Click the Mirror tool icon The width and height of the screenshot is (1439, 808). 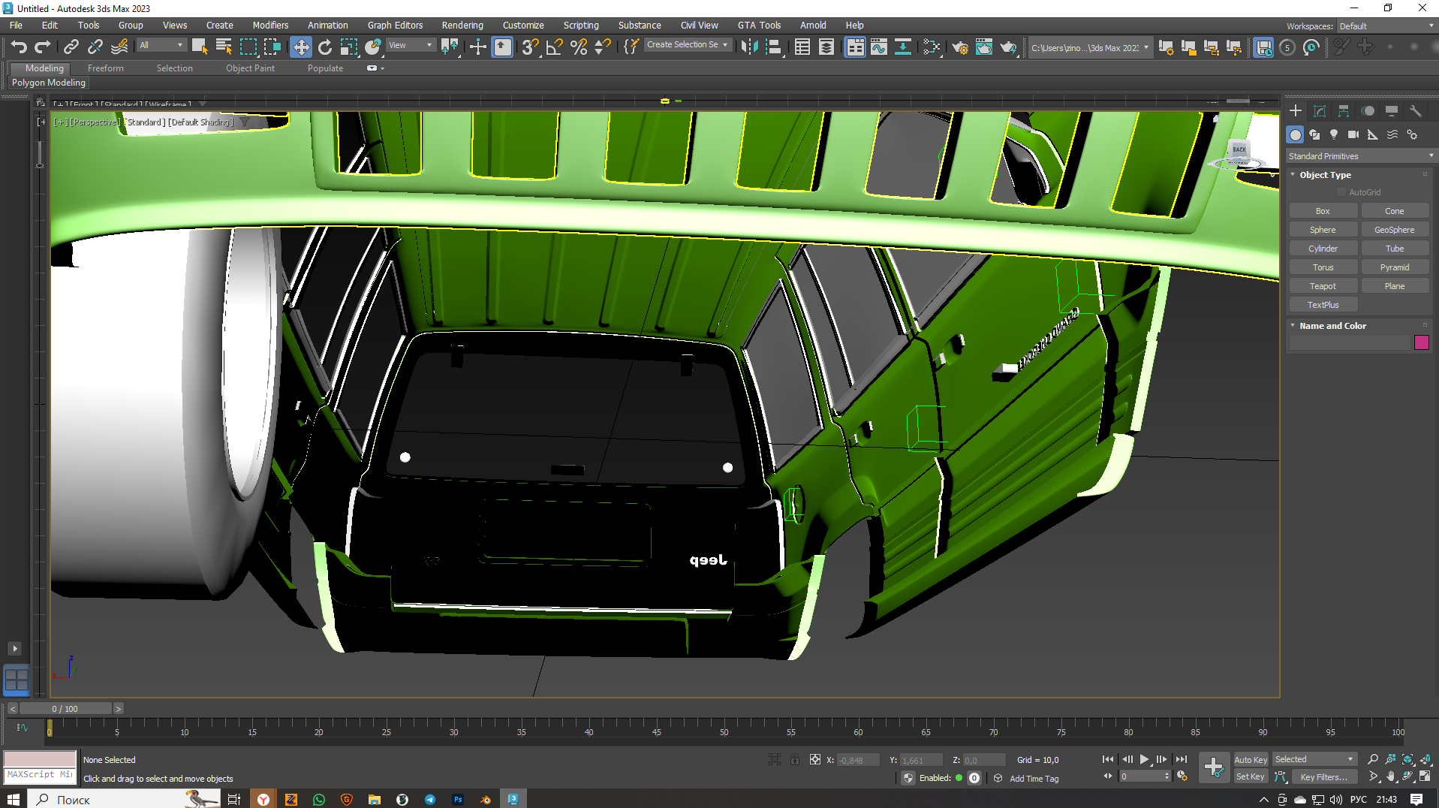[x=748, y=47]
